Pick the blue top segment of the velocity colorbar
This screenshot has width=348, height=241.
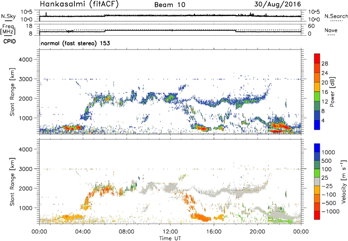tap(317, 148)
